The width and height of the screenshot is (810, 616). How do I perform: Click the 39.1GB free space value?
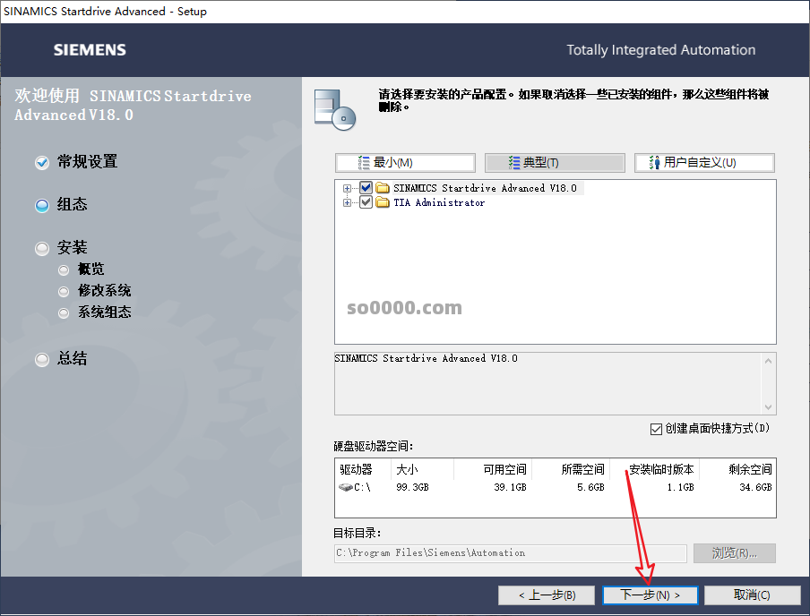510,487
